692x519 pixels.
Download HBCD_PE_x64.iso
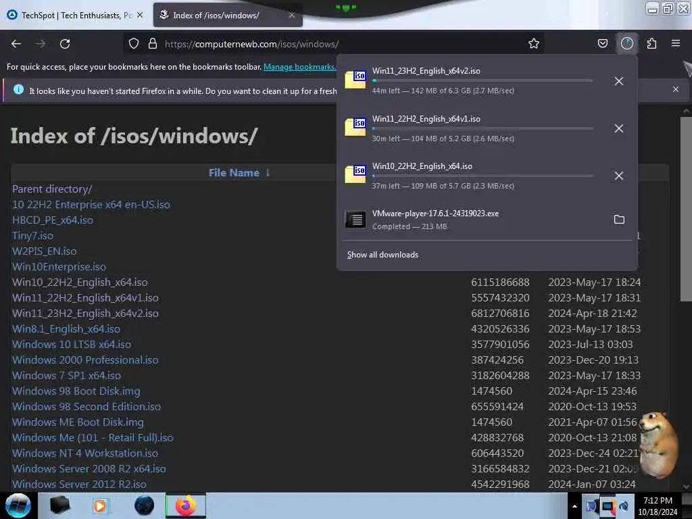click(53, 220)
